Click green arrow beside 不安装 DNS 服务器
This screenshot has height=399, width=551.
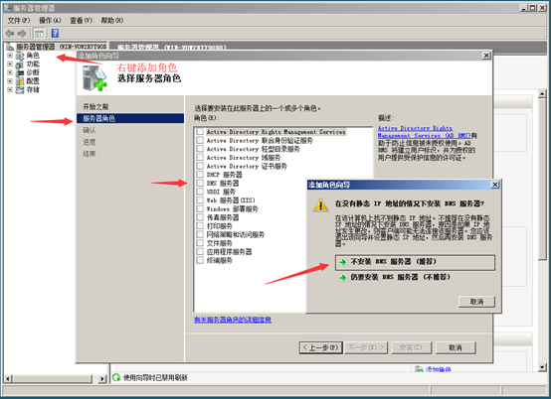tap(343, 262)
